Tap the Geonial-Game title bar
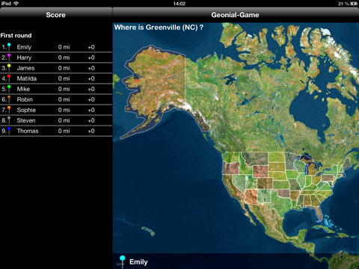This screenshot has height=269, width=359. tap(236, 15)
